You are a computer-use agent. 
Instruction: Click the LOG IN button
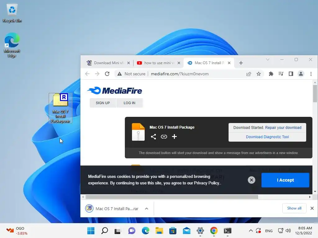coord(129,103)
